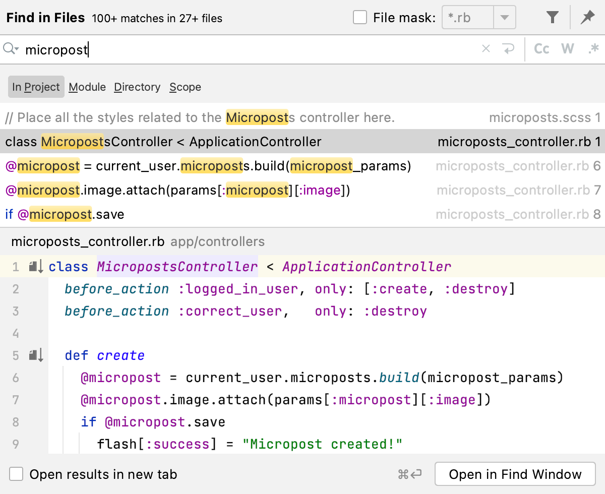This screenshot has height=494, width=605.
Task: Switch to the Module search scope
Action: [87, 87]
